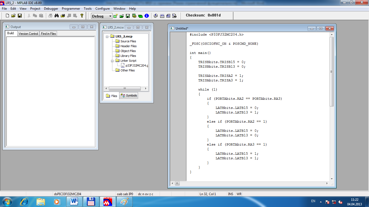The width and height of the screenshot is (369, 207).
Task: Open the Configure menu
Action: click(102, 9)
